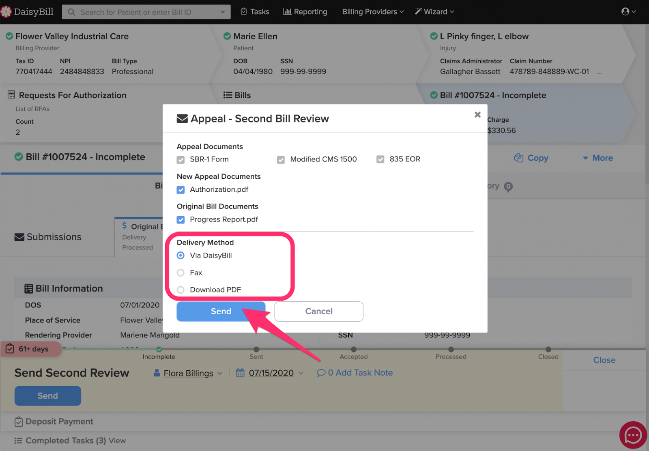Click Send in the Appeal dialog
The width and height of the screenshot is (649, 451).
(221, 311)
